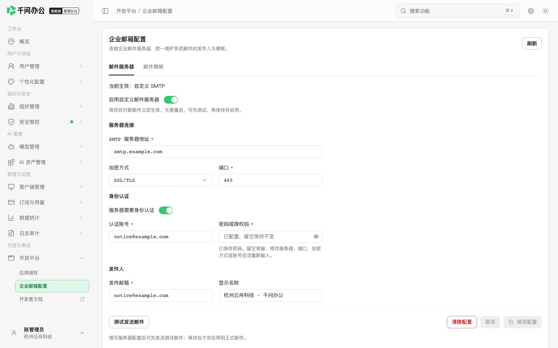Open 应用授权 in the sidebar
Screen dimensions: 558x348
52,273
